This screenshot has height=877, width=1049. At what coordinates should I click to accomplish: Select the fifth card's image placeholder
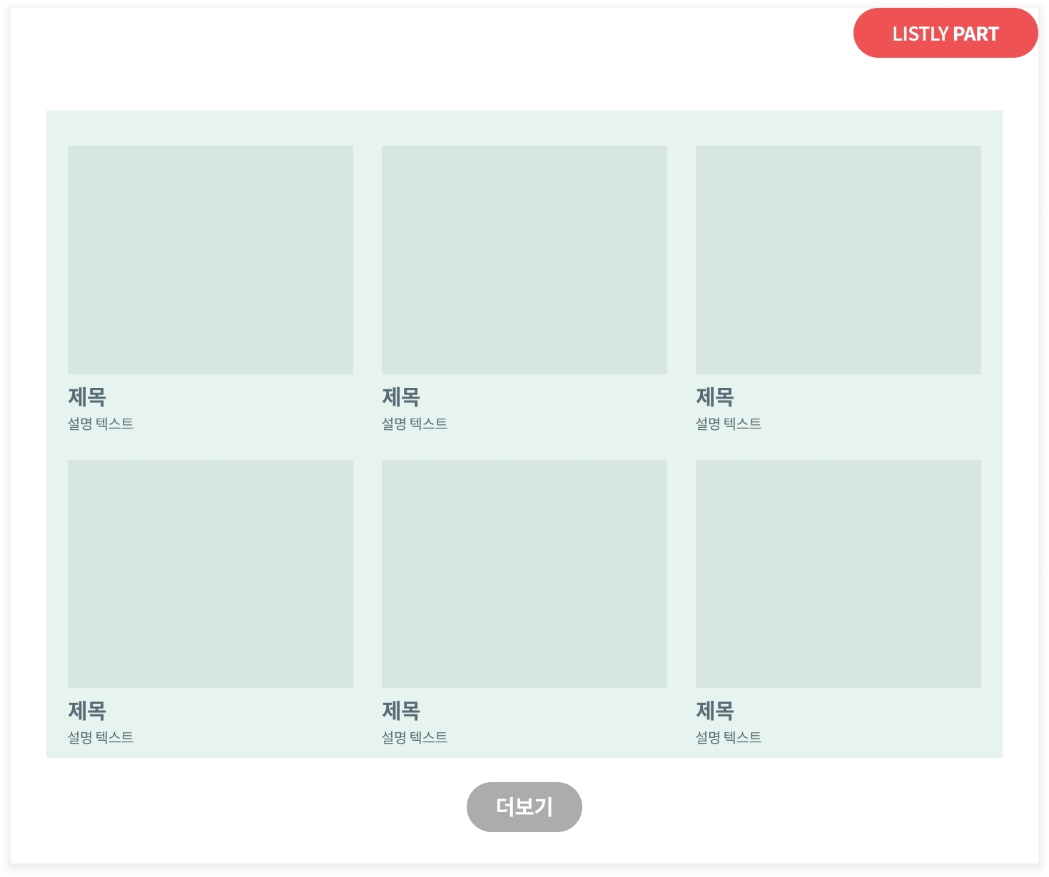(x=524, y=574)
